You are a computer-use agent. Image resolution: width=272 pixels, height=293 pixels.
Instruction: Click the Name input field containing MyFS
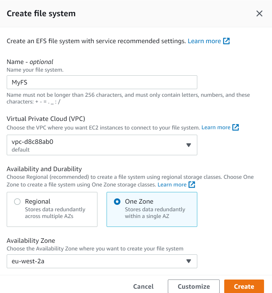(x=102, y=82)
